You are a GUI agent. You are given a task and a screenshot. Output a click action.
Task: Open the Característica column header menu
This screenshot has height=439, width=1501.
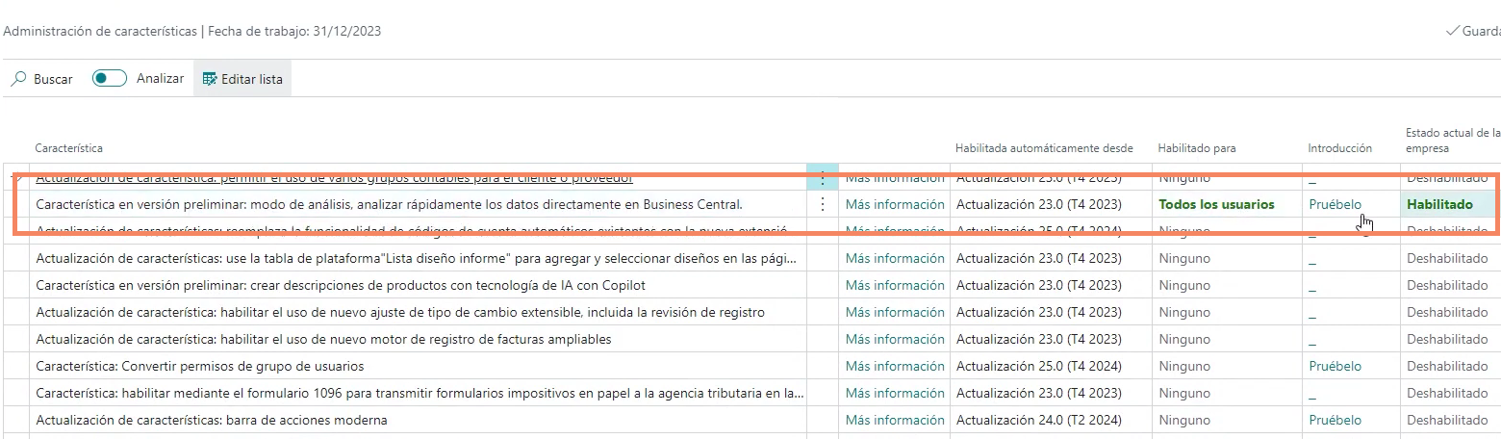pos(69,148)
